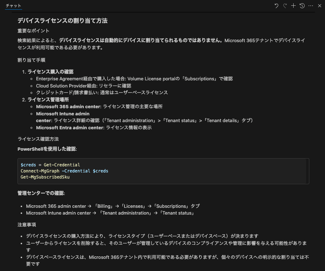This screenshot has height=271, width=325.
Task: Start a new chat with plus icon
Action: click(x=293, y=6)
